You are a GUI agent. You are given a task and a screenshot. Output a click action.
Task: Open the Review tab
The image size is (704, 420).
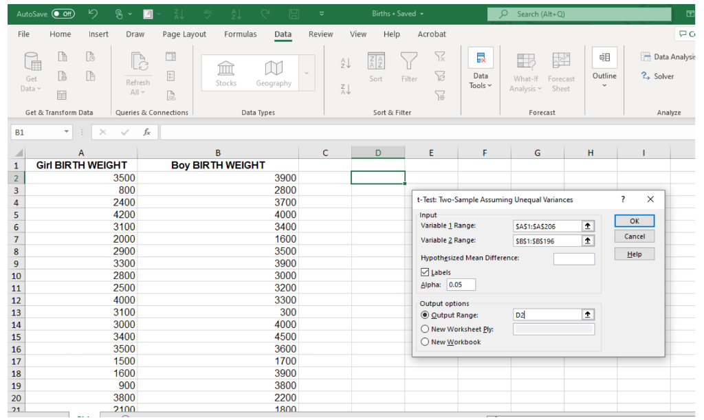(320, 34)
